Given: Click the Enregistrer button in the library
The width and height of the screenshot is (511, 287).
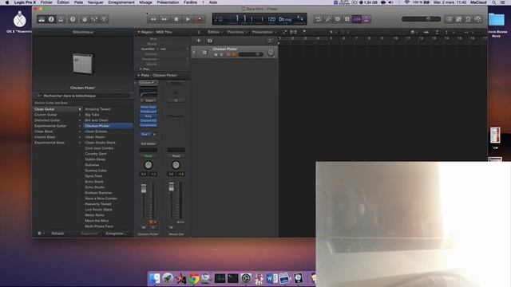Looking at the screenshot, I should [x=115, y=234].
